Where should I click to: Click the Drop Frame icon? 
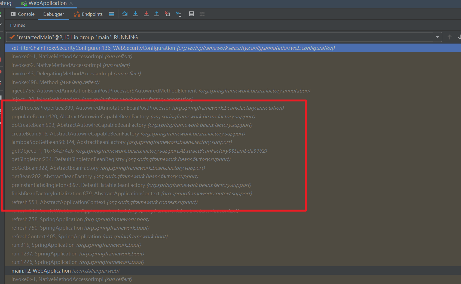(167, 14)
